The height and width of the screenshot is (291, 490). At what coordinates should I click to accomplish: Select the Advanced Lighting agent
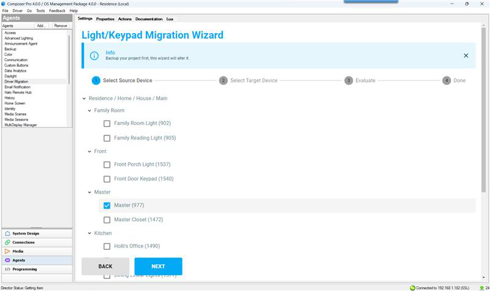click(x=18, y=38)
